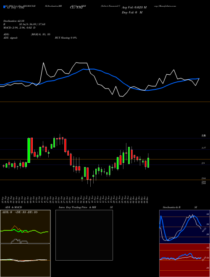Click the 2.9 price axis label
This screenshot has height=277, width=210.
[203, 163]
